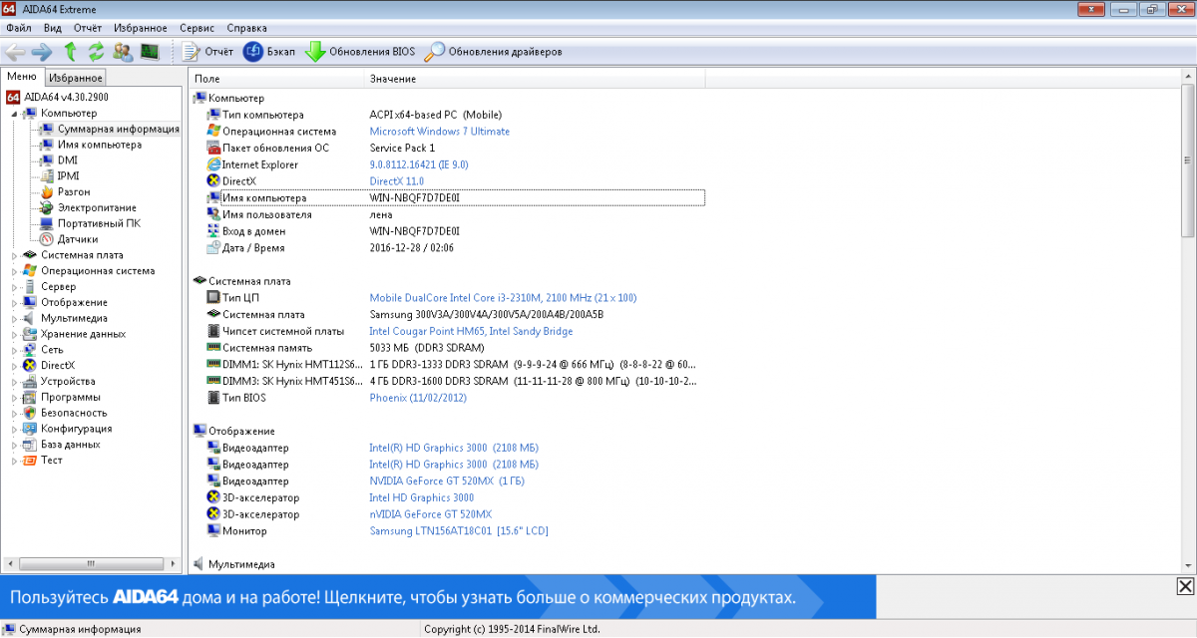Click the blue Back arrow icon
Screen dimensions: 1197x638
point(15,51)
